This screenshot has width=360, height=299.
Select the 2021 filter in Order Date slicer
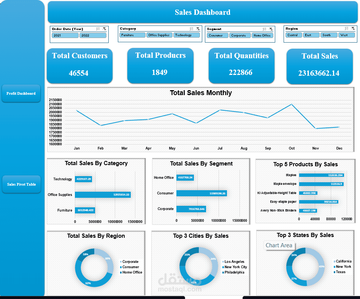pyautogui.click(x=65, y=35)
